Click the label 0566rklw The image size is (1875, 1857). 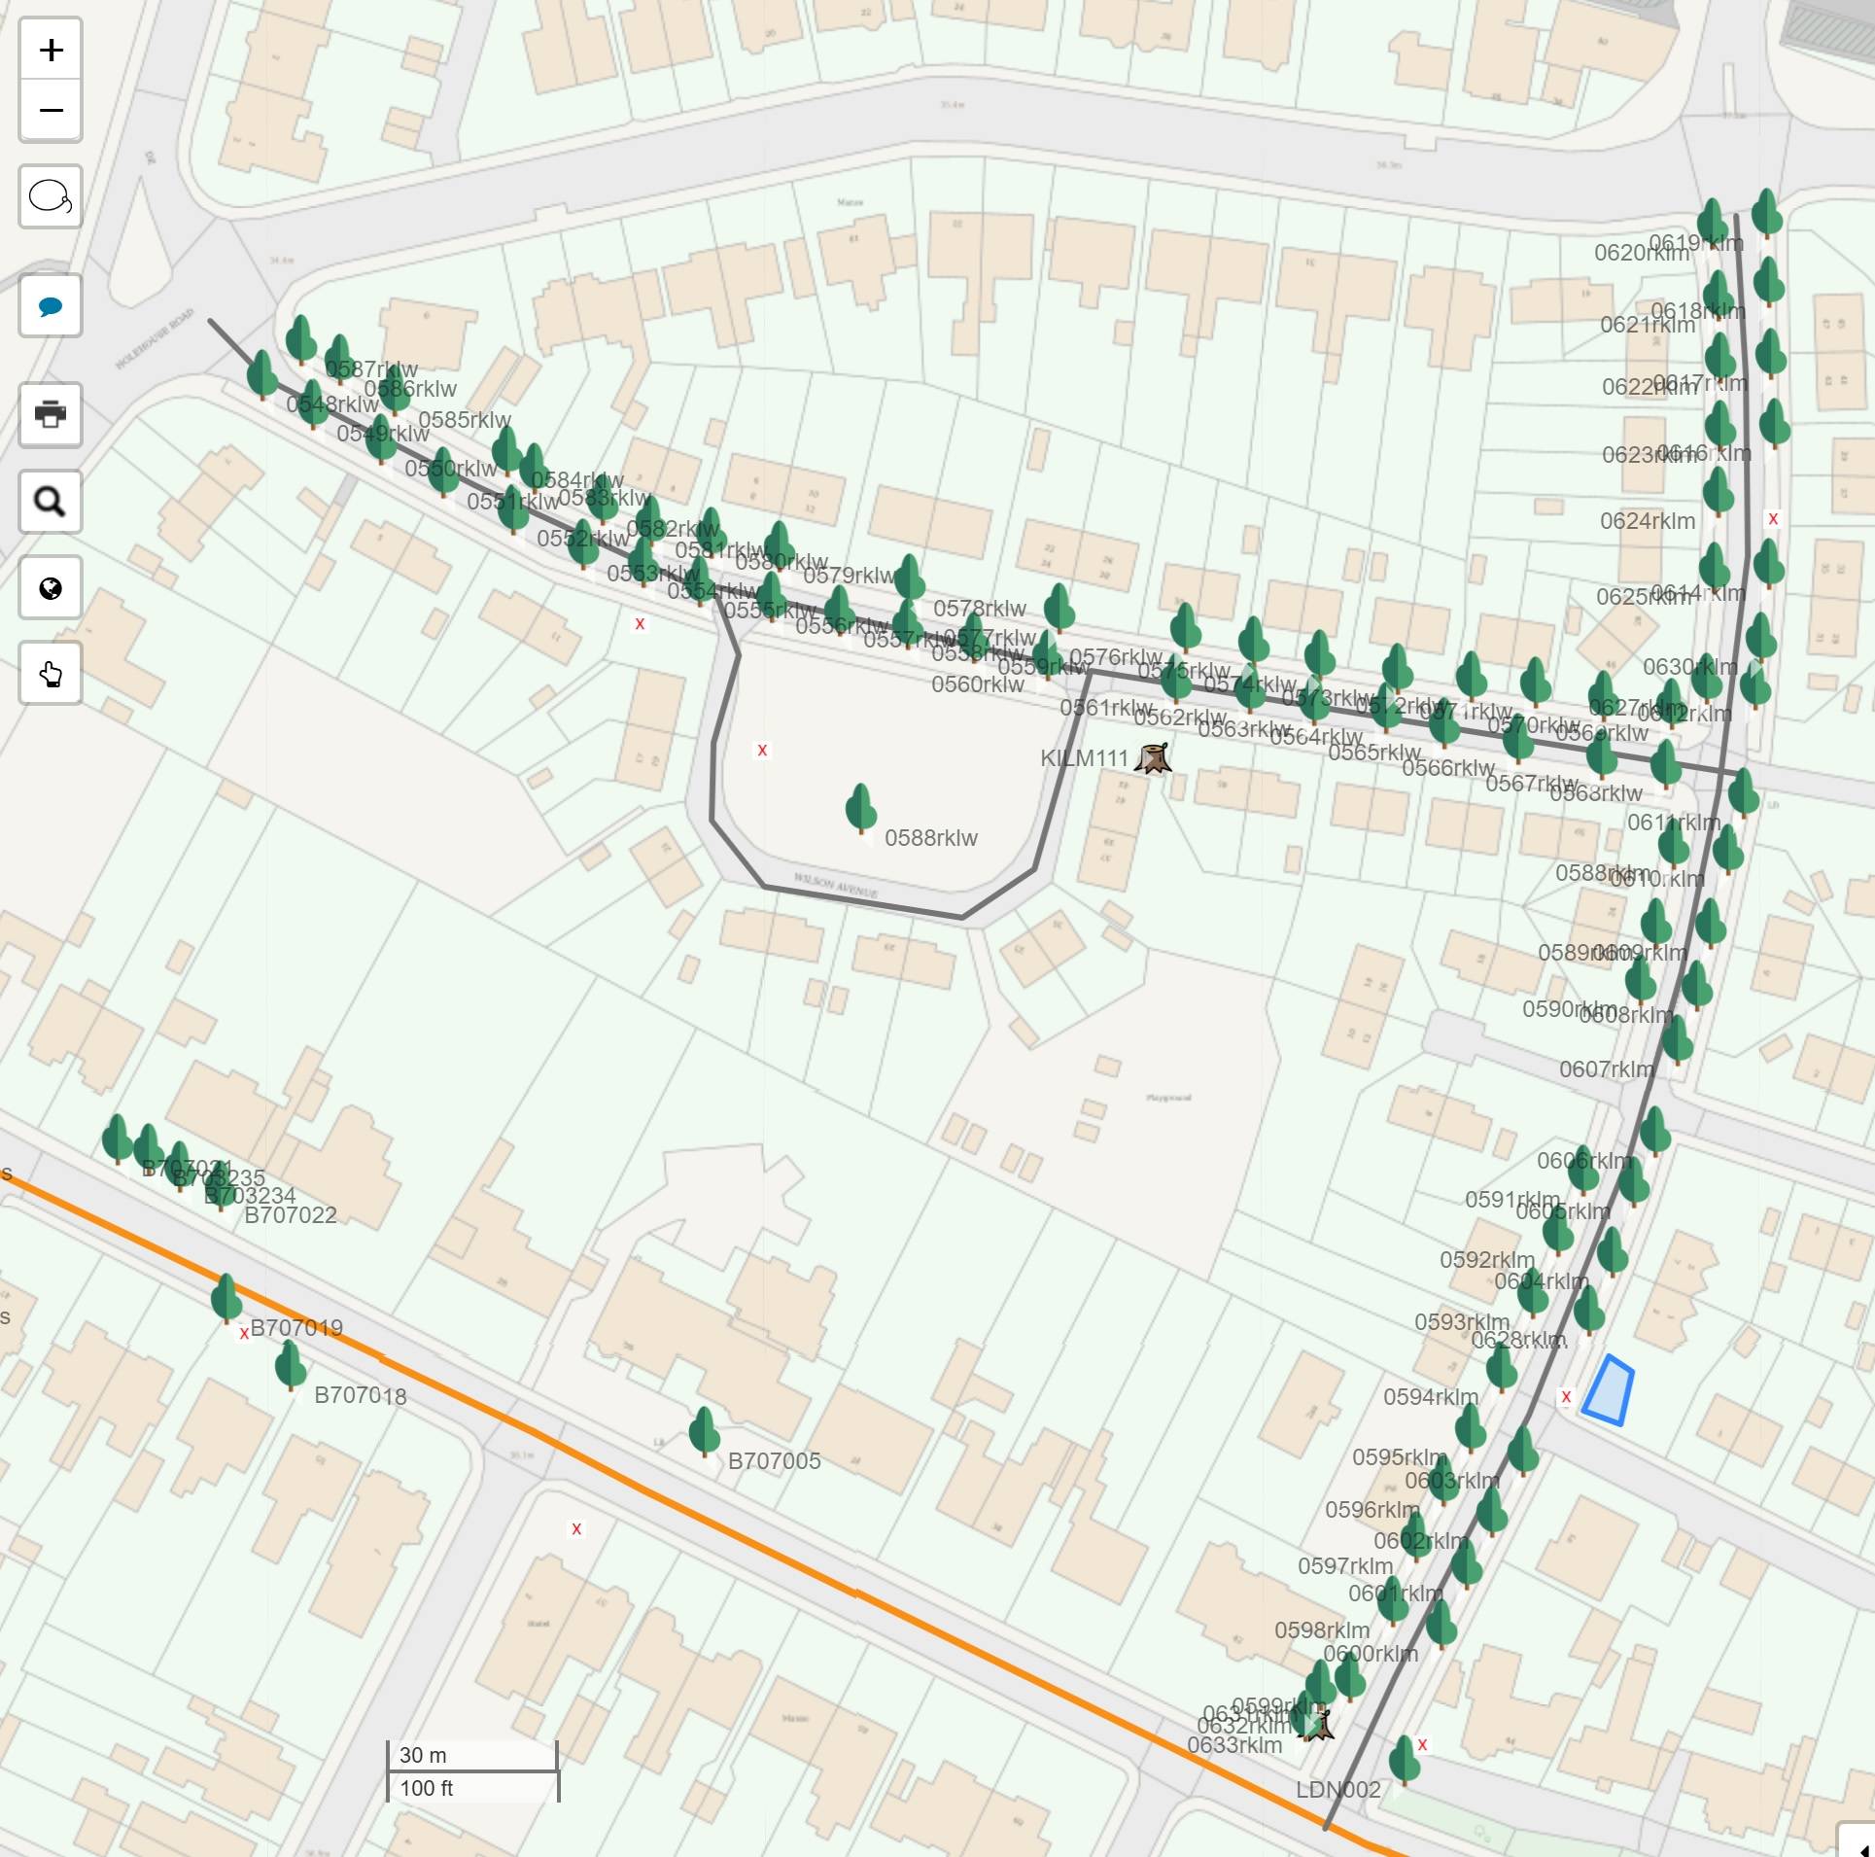tap(1448, 768)
